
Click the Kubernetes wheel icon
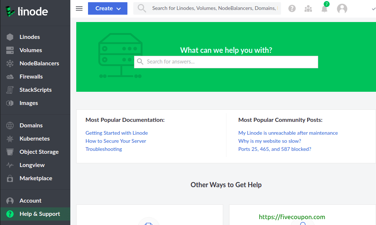(x=10, y=139)
